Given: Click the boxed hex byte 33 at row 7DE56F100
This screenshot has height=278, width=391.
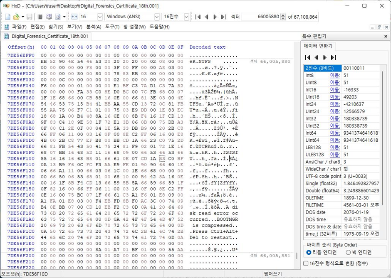Looking at the screenshot, I should click(162, 158).
